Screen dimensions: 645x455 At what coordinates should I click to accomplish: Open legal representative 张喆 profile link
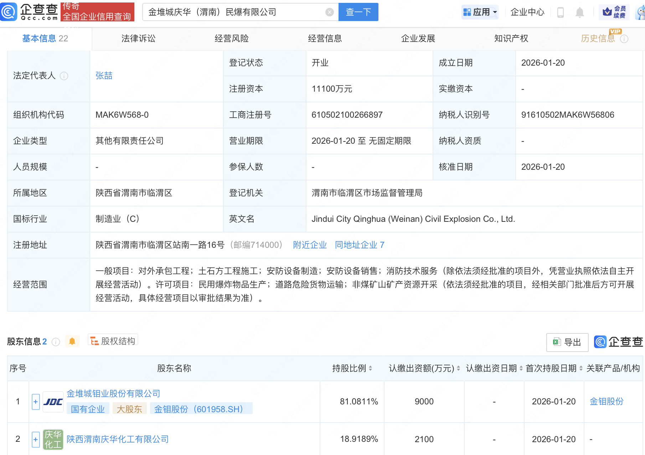point(104,75)
